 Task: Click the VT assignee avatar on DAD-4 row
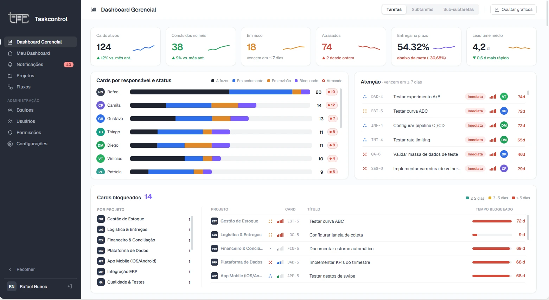click(504, 97)
